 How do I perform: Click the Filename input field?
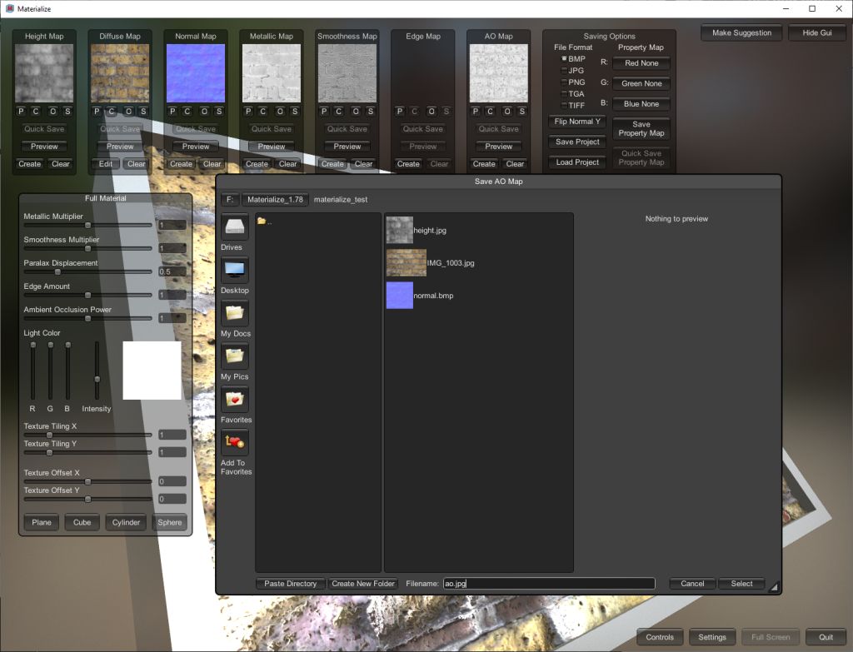click(x=549, y=584)
